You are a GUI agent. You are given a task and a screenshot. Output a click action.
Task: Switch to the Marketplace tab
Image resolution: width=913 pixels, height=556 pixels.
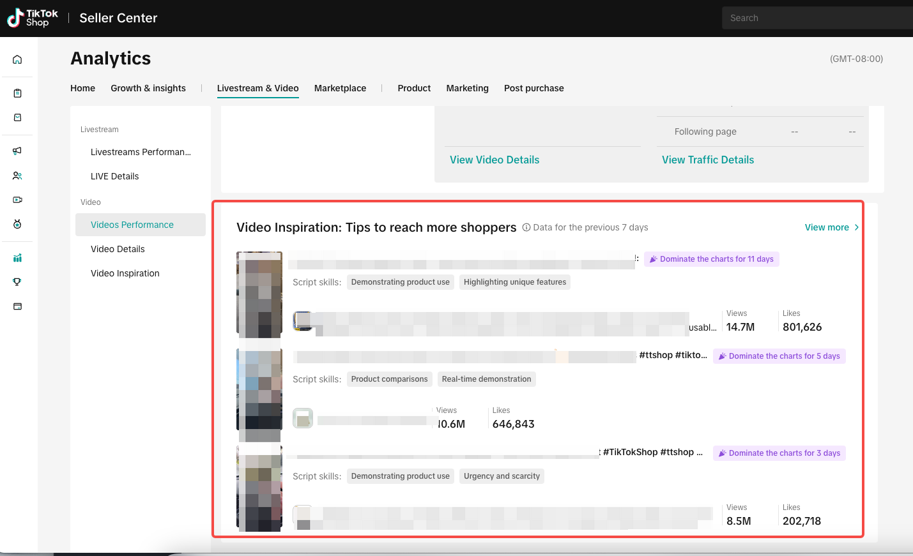click(340, 88)
